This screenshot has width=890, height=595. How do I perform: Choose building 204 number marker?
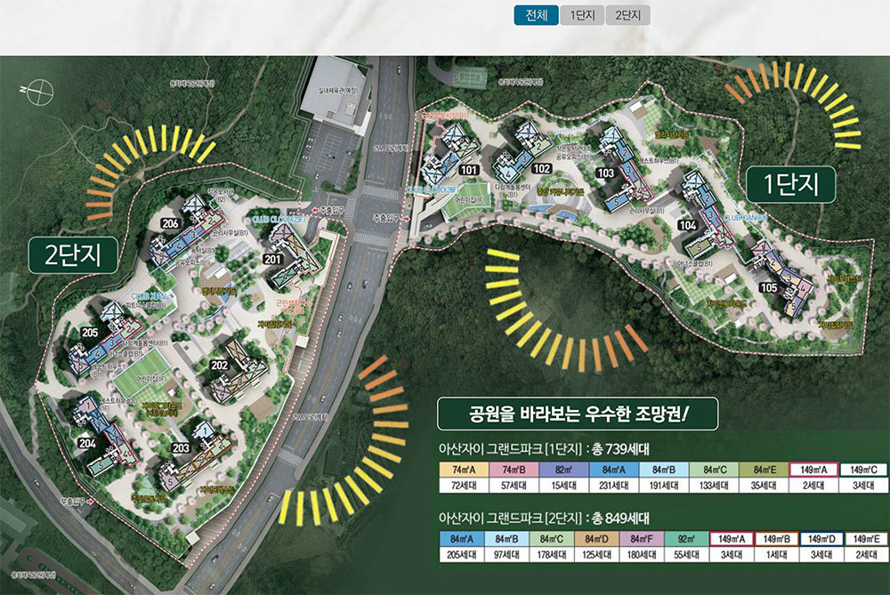[86, 442]
